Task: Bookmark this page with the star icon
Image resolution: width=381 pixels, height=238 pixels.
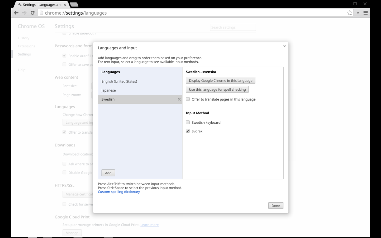Action: click(350, 13)
